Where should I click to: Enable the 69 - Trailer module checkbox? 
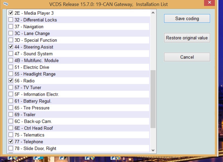coord(11,114)
